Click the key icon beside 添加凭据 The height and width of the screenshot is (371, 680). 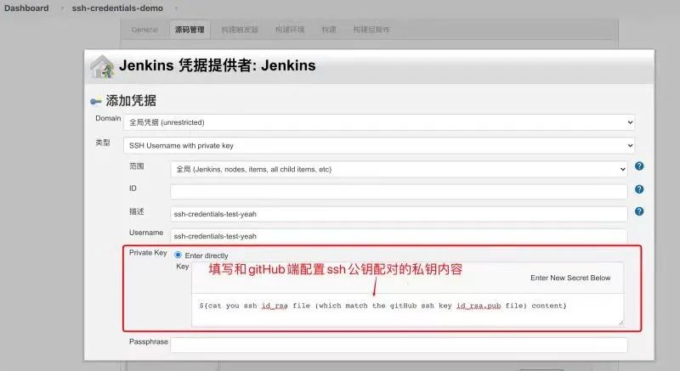click(x=96, y=101)
